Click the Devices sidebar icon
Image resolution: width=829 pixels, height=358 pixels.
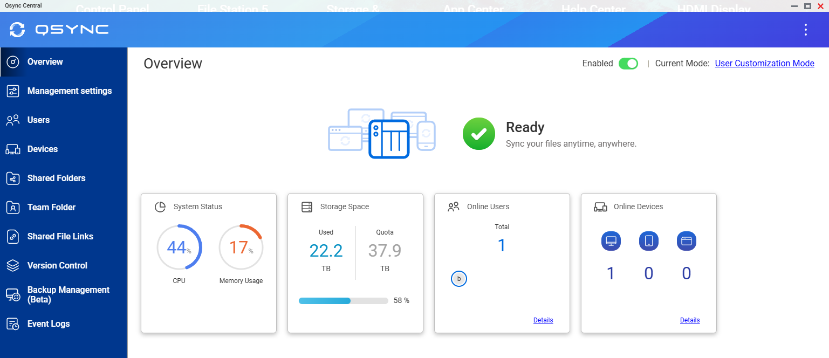click(x=13, y=149)
